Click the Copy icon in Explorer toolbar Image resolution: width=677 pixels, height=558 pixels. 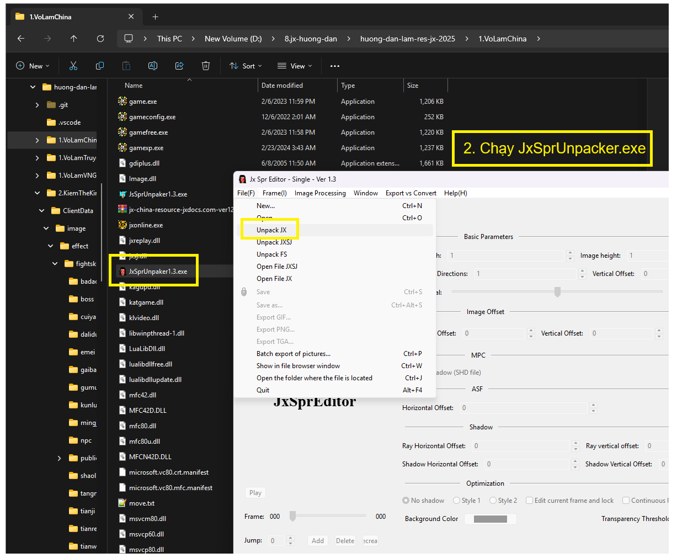[x=100, y=66]
